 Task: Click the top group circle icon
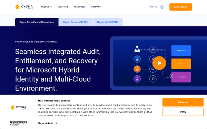coord(153,49)
